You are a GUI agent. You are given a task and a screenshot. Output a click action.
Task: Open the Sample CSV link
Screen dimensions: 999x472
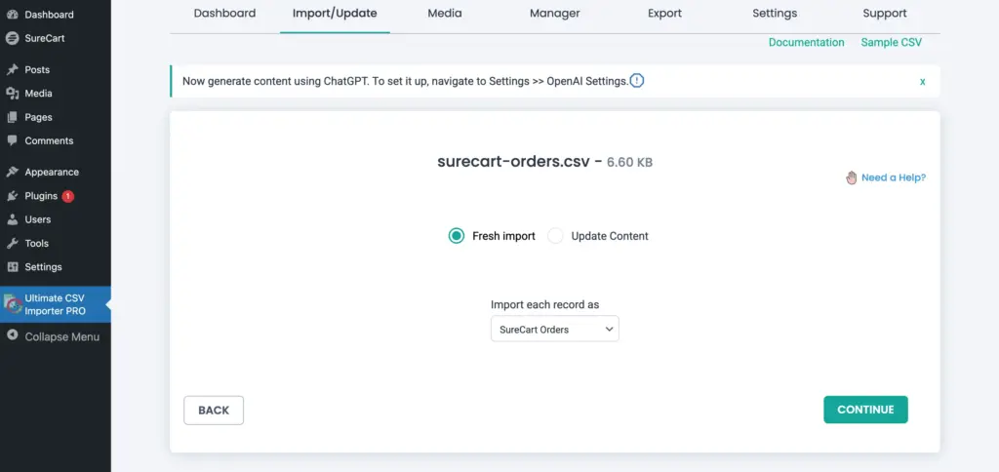point(891,43)
